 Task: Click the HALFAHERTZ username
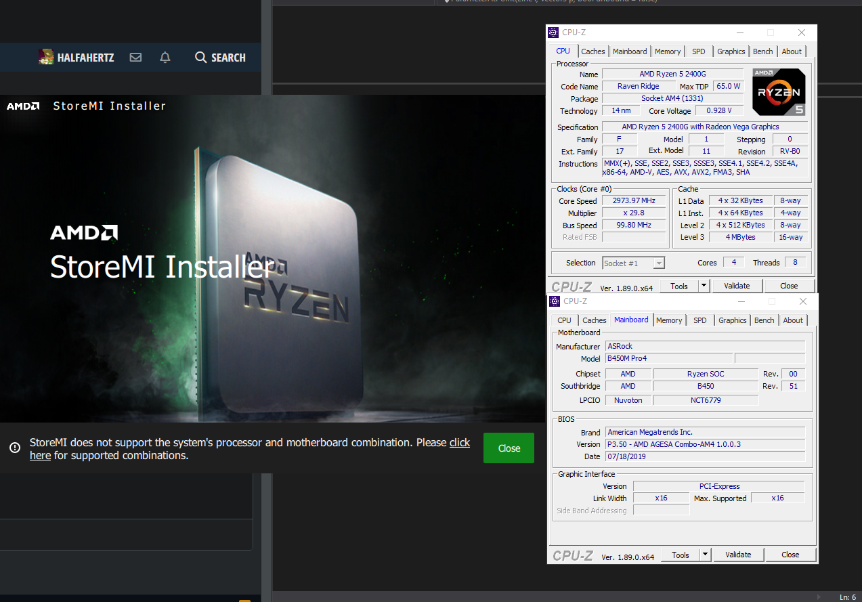[x=85, y=58]
